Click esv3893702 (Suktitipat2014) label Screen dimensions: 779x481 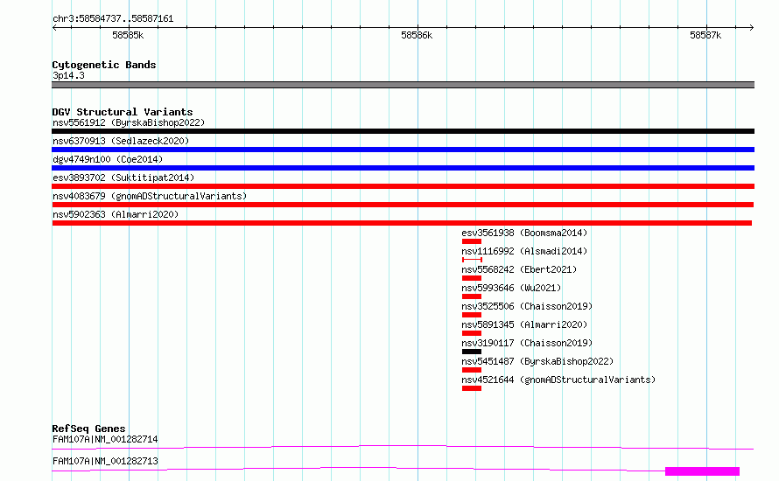tap(123, 178)
